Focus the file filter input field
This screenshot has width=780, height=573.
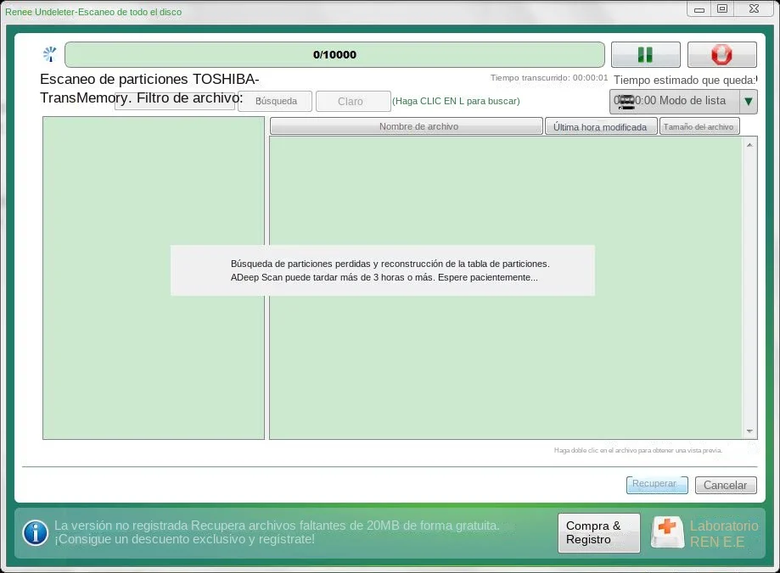175,101
